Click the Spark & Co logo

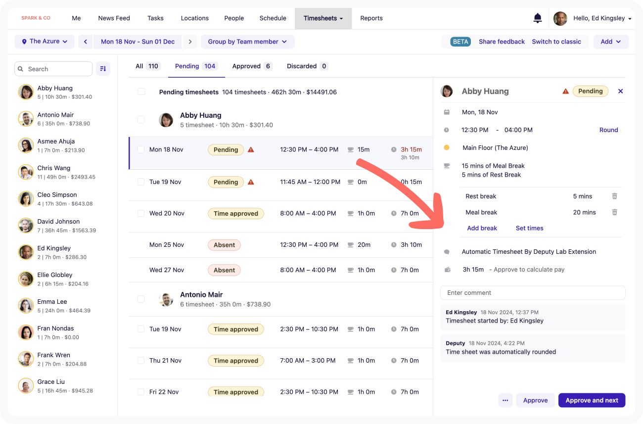tap(36, 18)
